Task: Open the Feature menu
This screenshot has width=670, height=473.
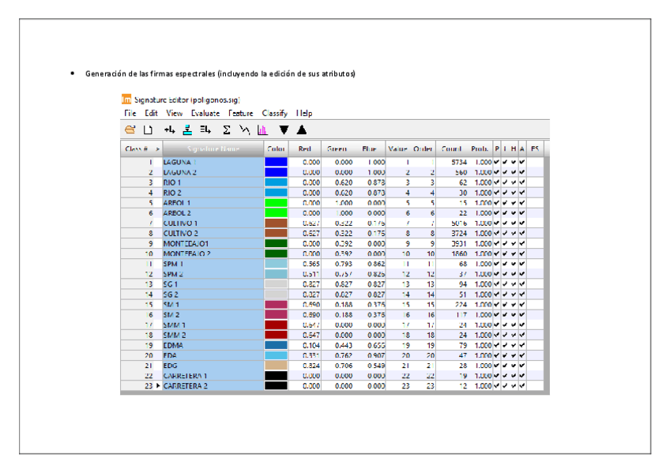Action: (241, 114)
